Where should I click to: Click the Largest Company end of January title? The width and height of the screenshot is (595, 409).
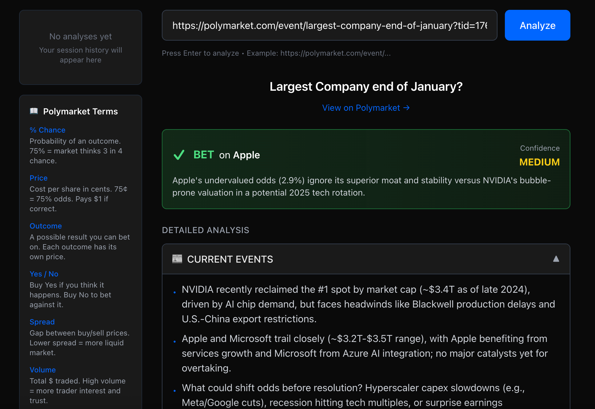pyautogui.click(x=366, y=87)
